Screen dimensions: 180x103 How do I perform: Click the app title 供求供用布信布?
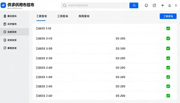[x=21, y=5]
